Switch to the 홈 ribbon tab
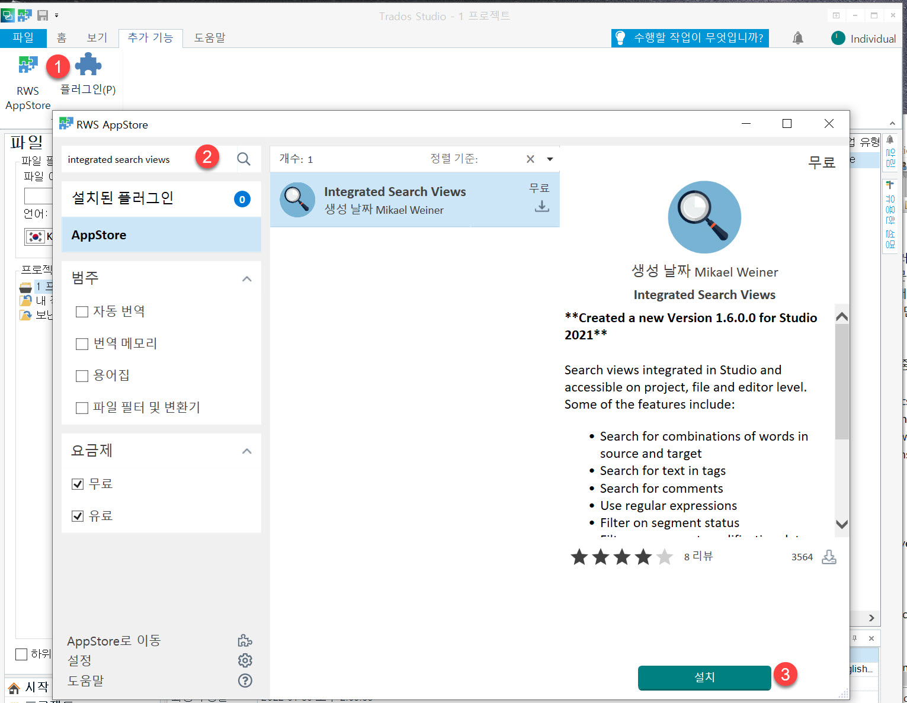 click(x=62, y=37)
